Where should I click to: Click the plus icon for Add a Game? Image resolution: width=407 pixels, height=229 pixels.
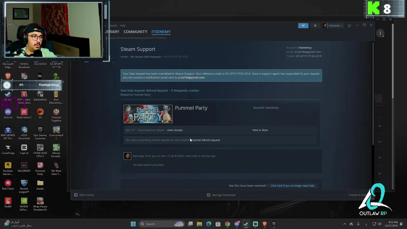(x=76, y=195)
